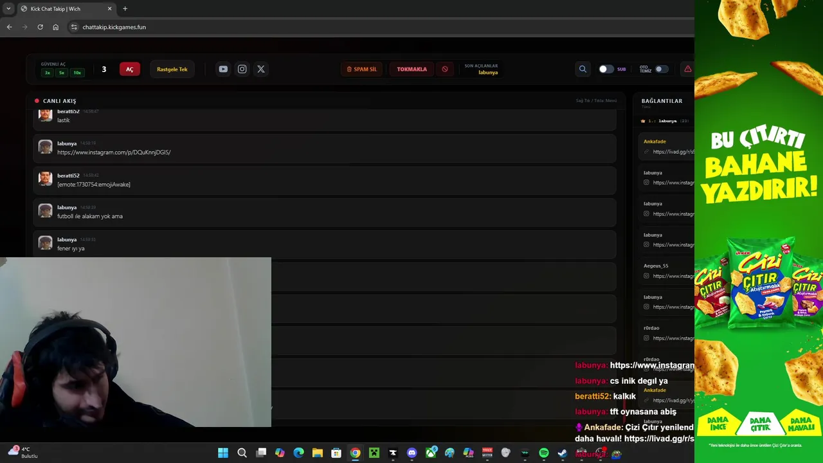823x463 pixels.
Task: Open Steam from the taskbar
Action: (x=562, y=453)
